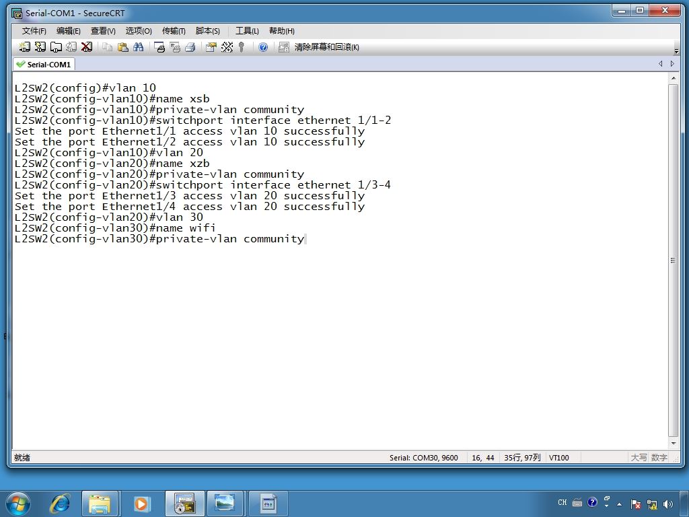Open the 文件(F) menu
Screen dimensions: 689x517
pos(34,31)
